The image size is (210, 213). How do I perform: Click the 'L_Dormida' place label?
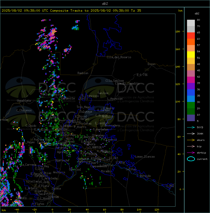(x=144, y=176)
